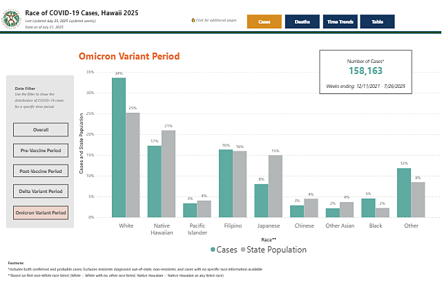Apply the Delta Variant Period filter
This screenshot has height=294, width=442.
click(x=41, y=192)
